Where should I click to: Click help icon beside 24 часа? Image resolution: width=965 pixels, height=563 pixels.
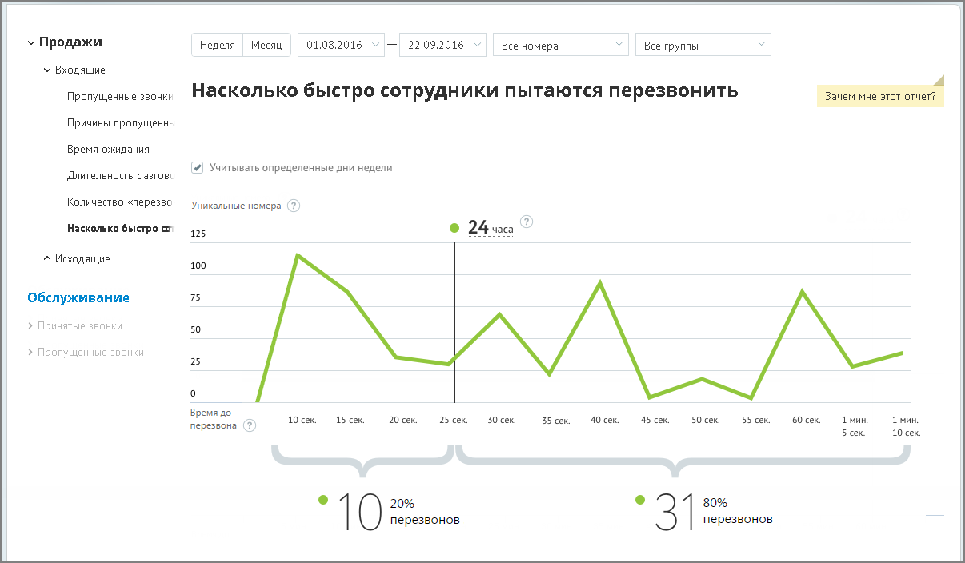point(527,222)
